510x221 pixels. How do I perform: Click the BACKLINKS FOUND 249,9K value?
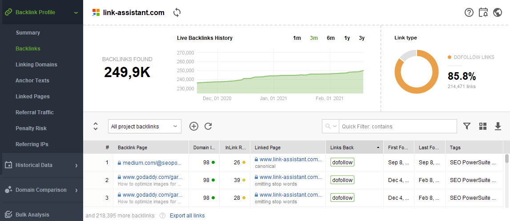click(x=127, y=72)
